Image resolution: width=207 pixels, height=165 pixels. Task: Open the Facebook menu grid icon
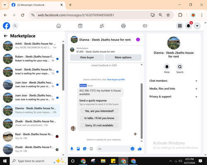(180, 26)
